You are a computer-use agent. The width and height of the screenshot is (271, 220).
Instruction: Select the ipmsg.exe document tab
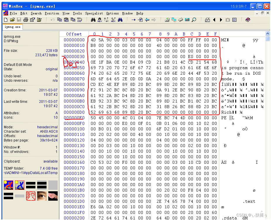pyautogui.click(x=13, y=27)
